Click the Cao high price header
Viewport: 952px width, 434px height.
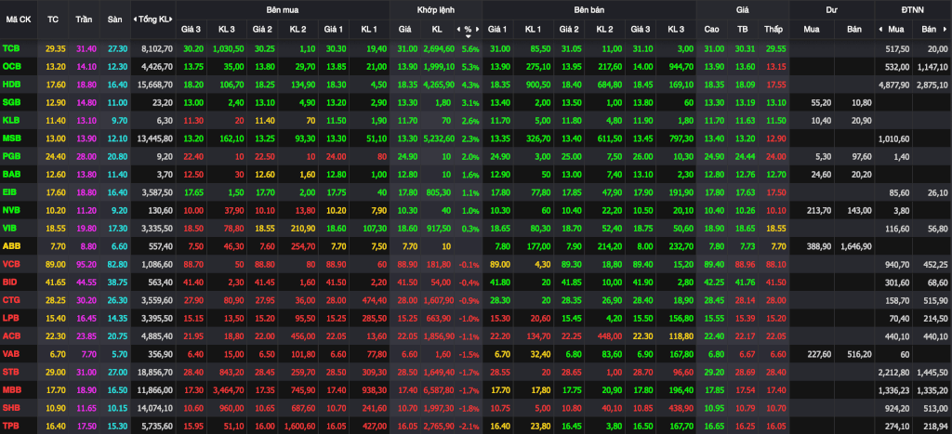(x=711, y=29)
